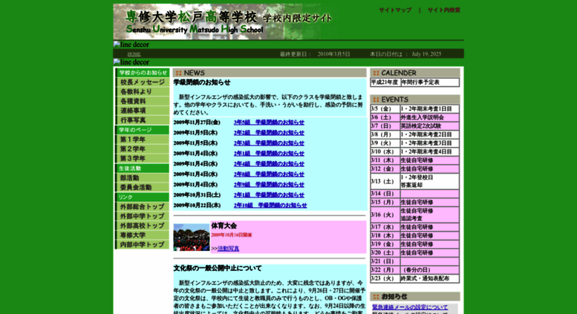Open the 2年4組 学級閉鎖のお知らせ link
Viewport: 577px width, 314px height.
point(269,163)
